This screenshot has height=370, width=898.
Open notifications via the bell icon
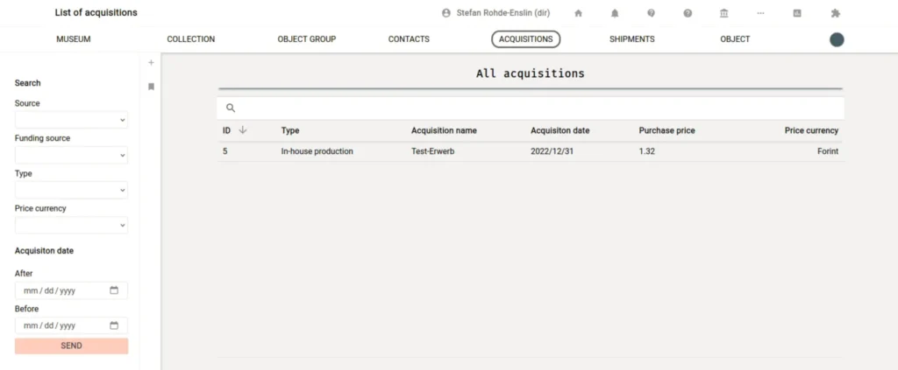click(615, 13)
